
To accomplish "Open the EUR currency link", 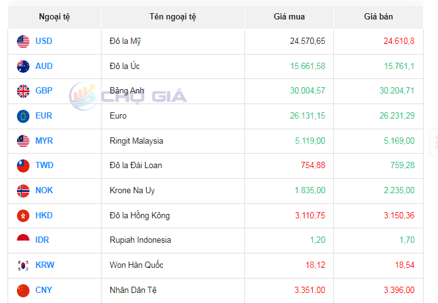I will 44,116.
